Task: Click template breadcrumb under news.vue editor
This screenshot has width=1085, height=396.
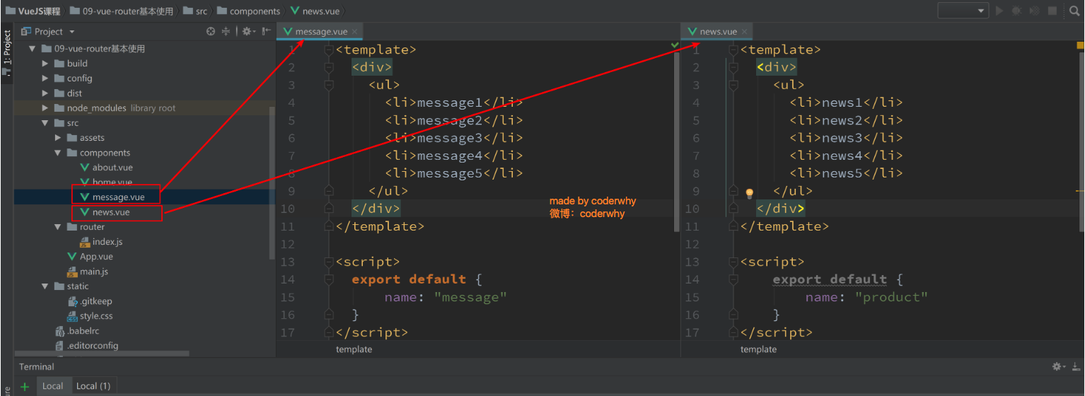Action: [758, 349]
